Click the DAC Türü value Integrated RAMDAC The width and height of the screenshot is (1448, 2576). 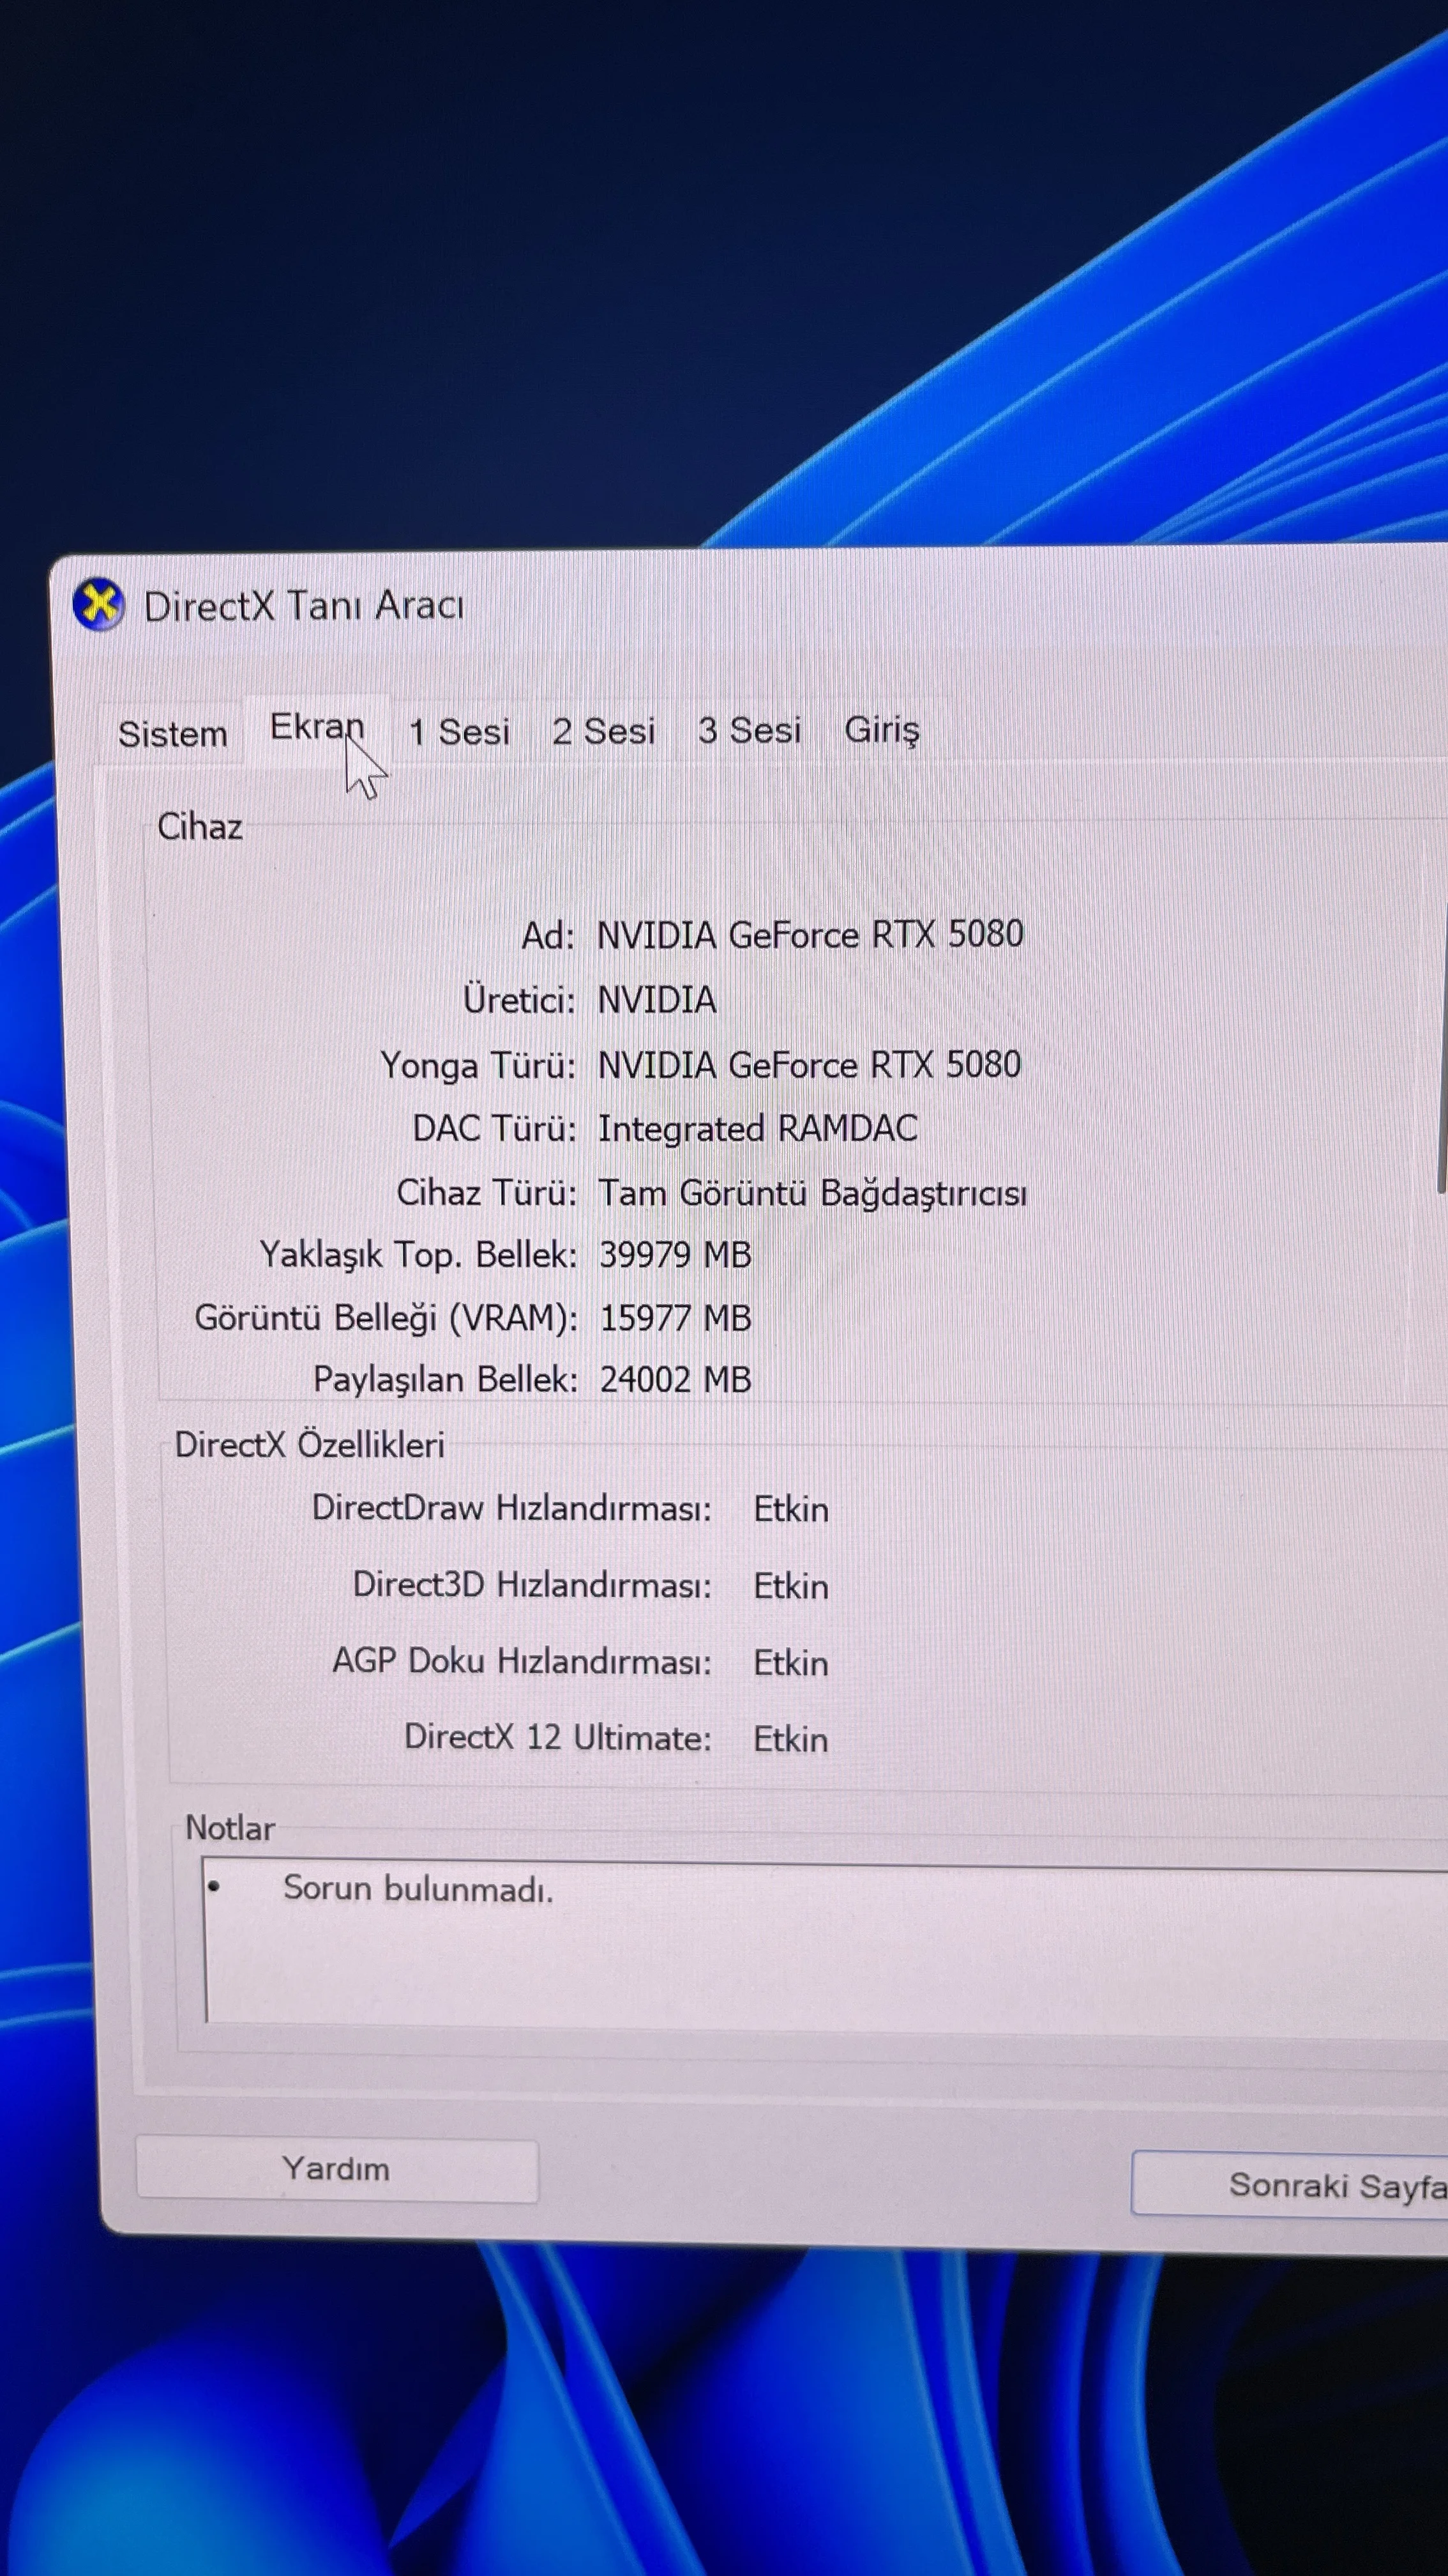(757, 1129)
